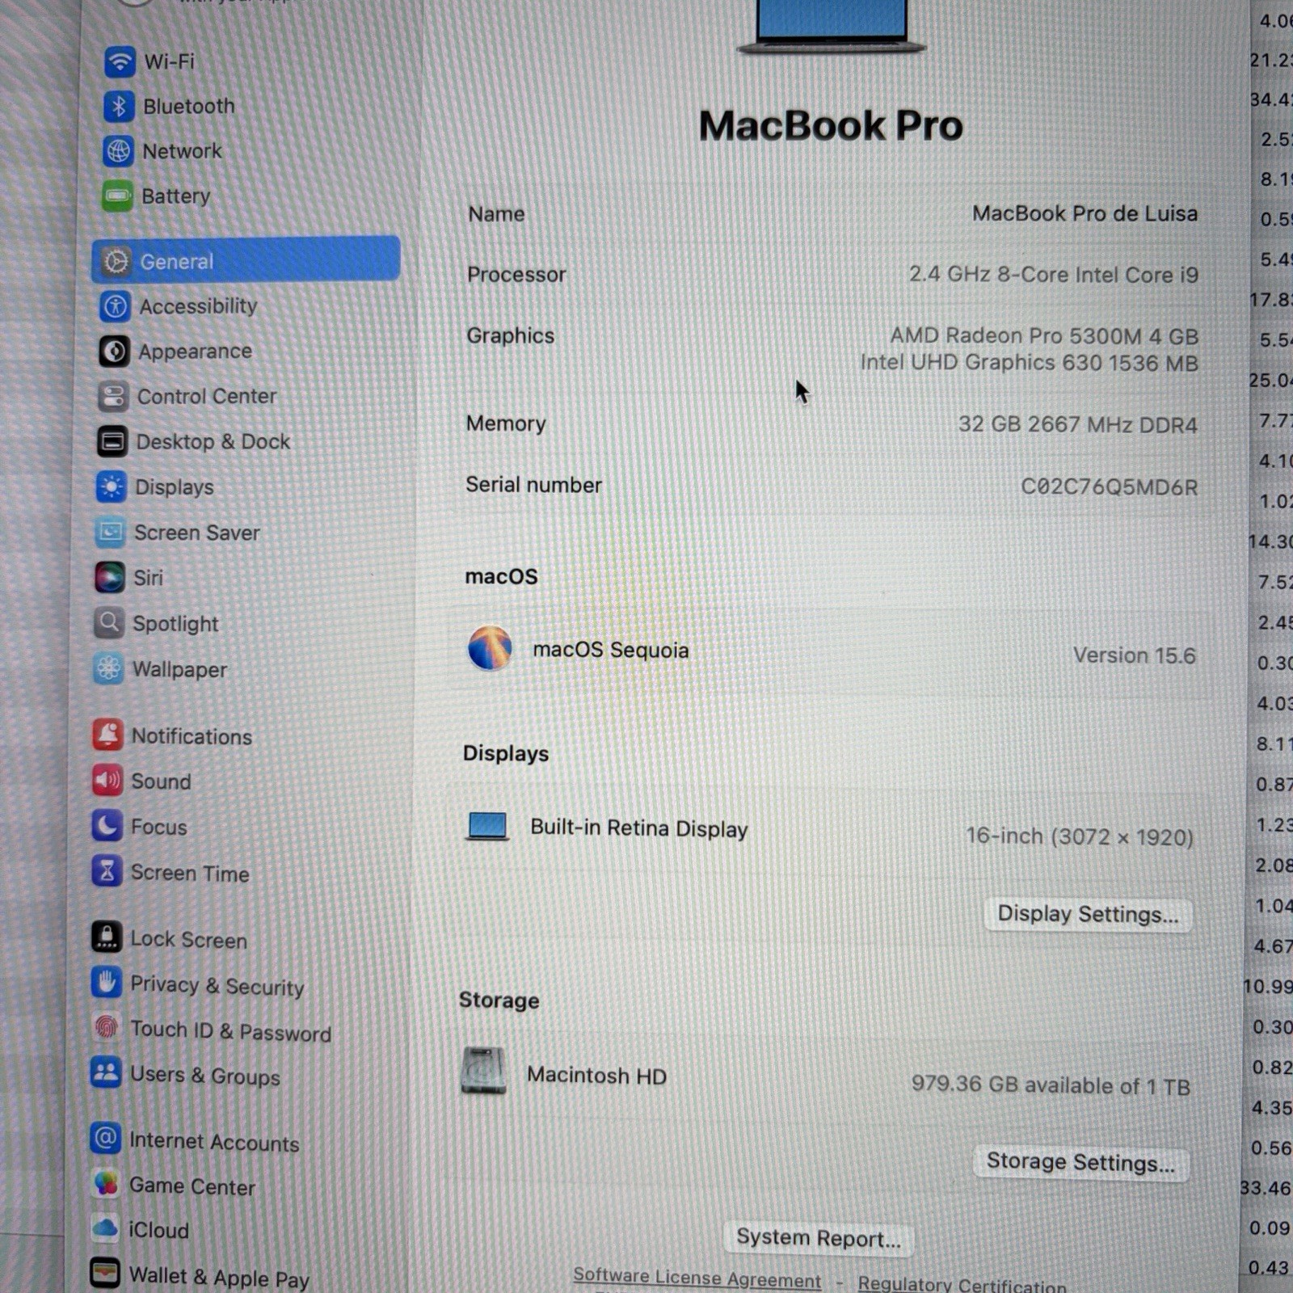
Task: Open Bluetooth settings via its icon
Action: [119, 106]
